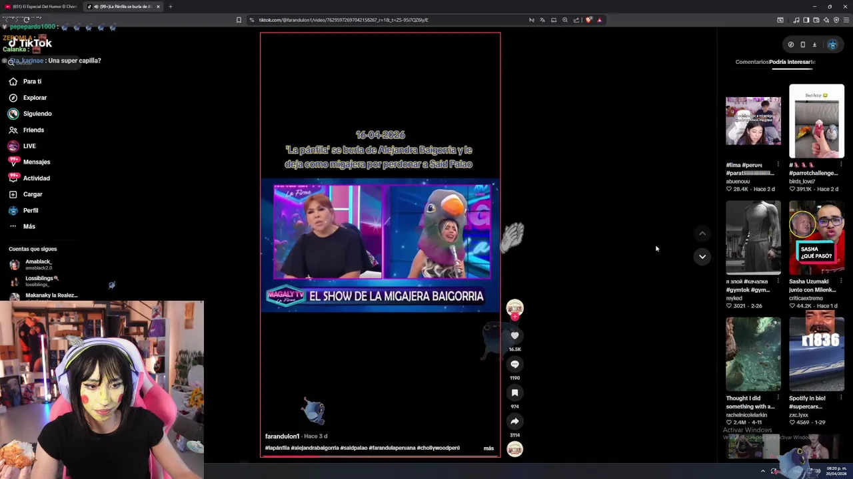Click the #alejandrabaigorria hashtag
Image resolution: width=853 pixels, height=479 pixels.
315,448
